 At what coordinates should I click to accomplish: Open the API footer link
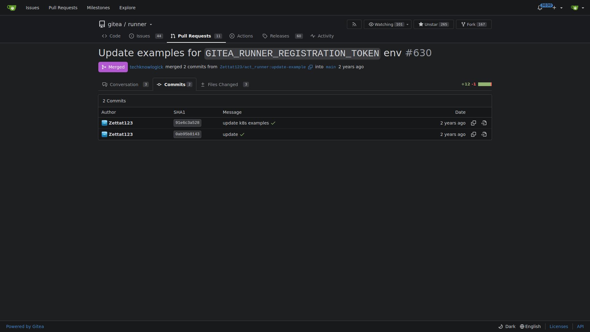click(580, 326)
